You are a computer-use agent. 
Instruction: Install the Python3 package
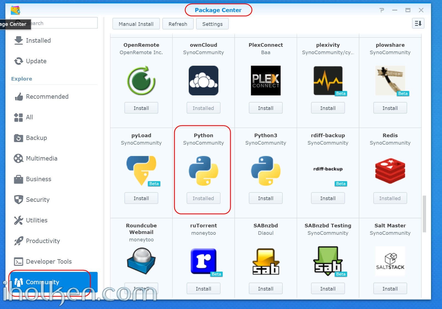click(x=266, y=198)
